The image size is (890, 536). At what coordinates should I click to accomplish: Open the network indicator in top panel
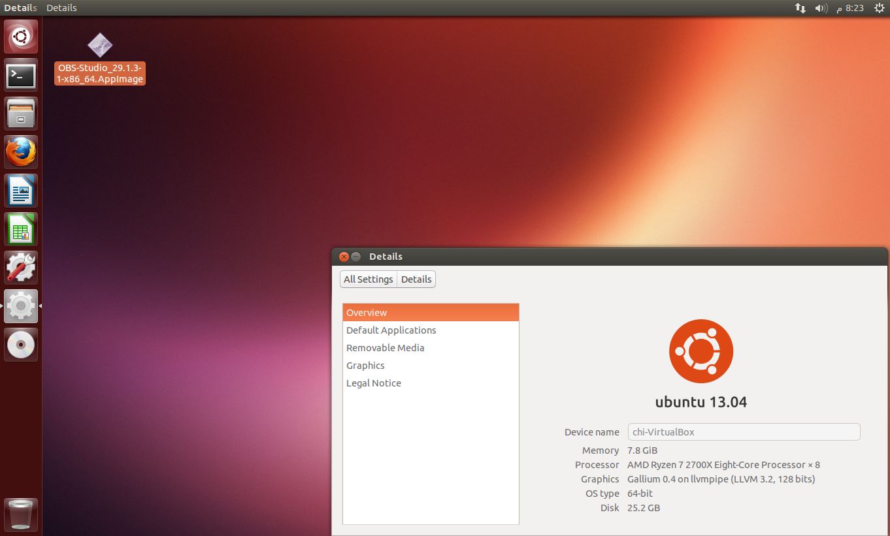(x=800, y=8)
